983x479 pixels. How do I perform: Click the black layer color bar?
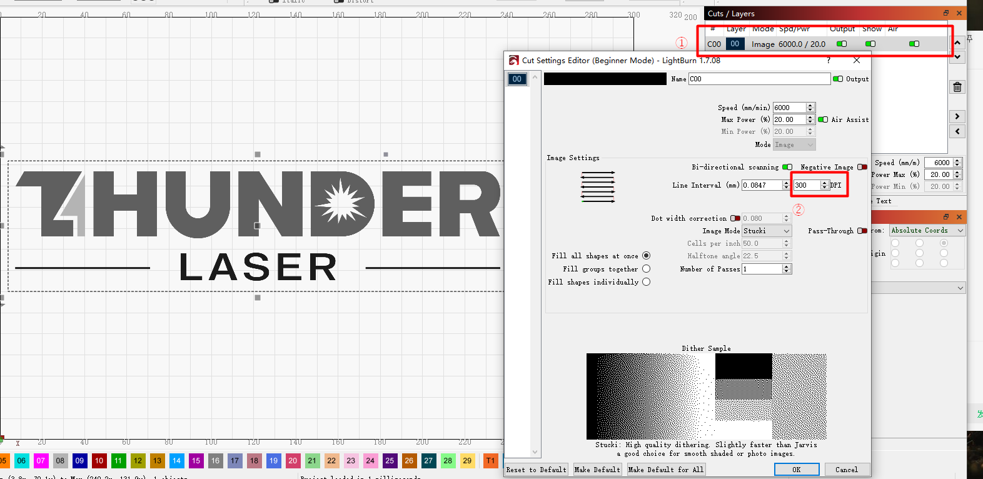[x=605, y=79]
